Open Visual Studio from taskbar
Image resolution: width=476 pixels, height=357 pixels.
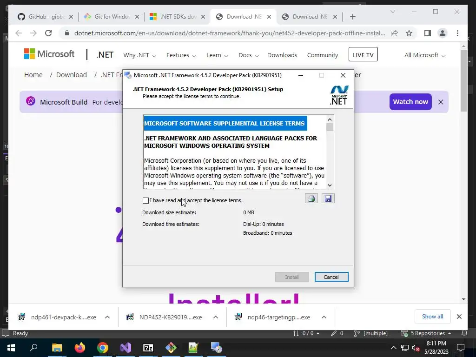pos(126,348)
